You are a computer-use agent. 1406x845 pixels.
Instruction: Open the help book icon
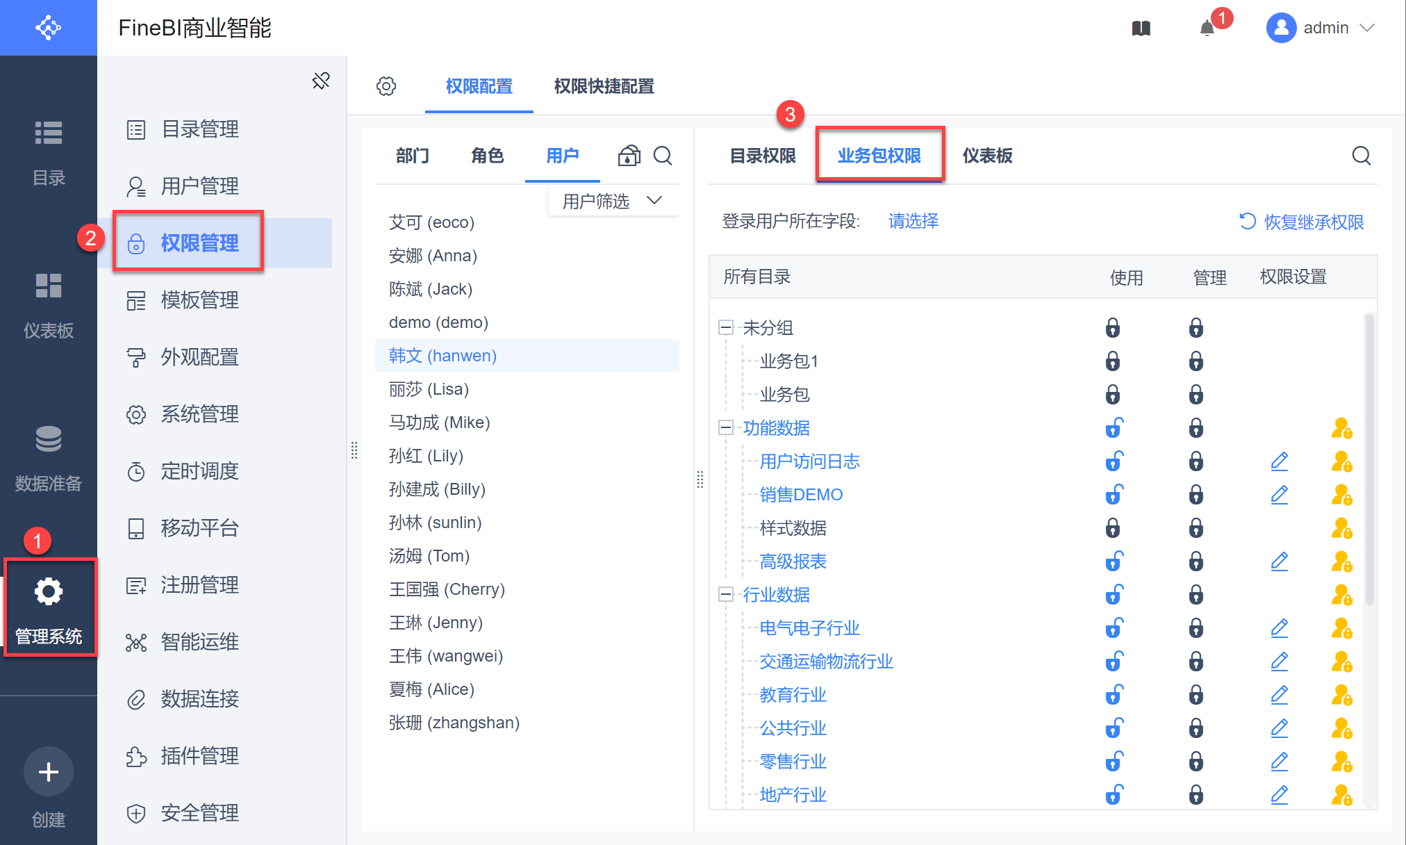(x=1141, y=28)
